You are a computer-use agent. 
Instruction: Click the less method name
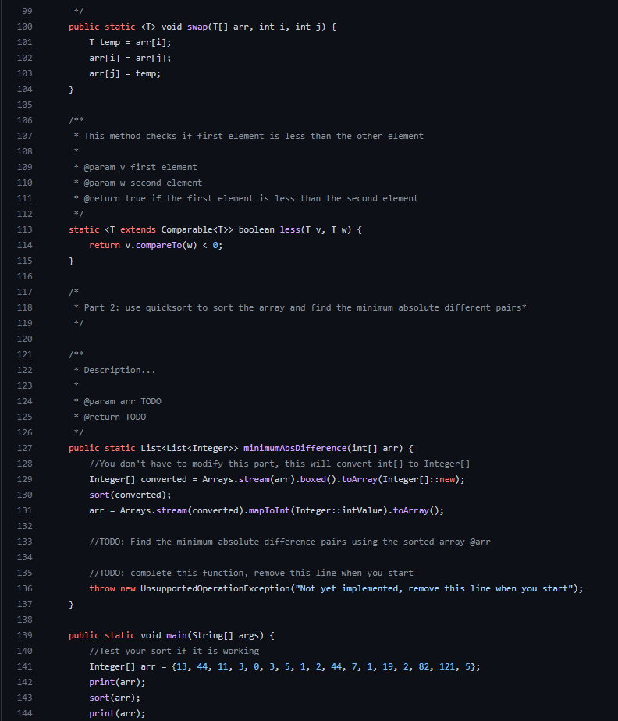[289, 229]
